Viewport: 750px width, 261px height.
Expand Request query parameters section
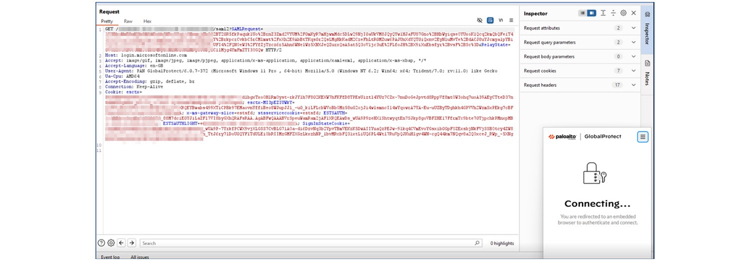[633, 42]
